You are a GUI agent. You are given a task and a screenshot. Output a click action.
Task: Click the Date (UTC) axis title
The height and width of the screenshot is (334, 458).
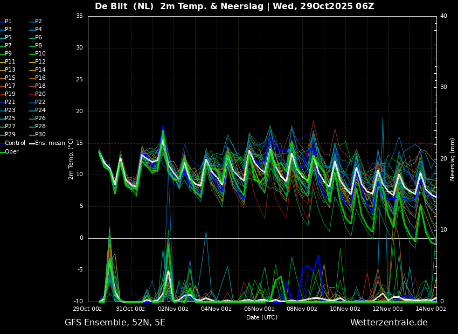262,317
